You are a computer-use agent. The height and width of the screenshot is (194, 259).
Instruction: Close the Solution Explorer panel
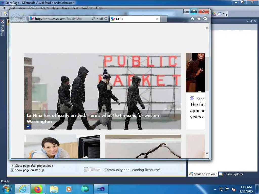pos(255,21)
